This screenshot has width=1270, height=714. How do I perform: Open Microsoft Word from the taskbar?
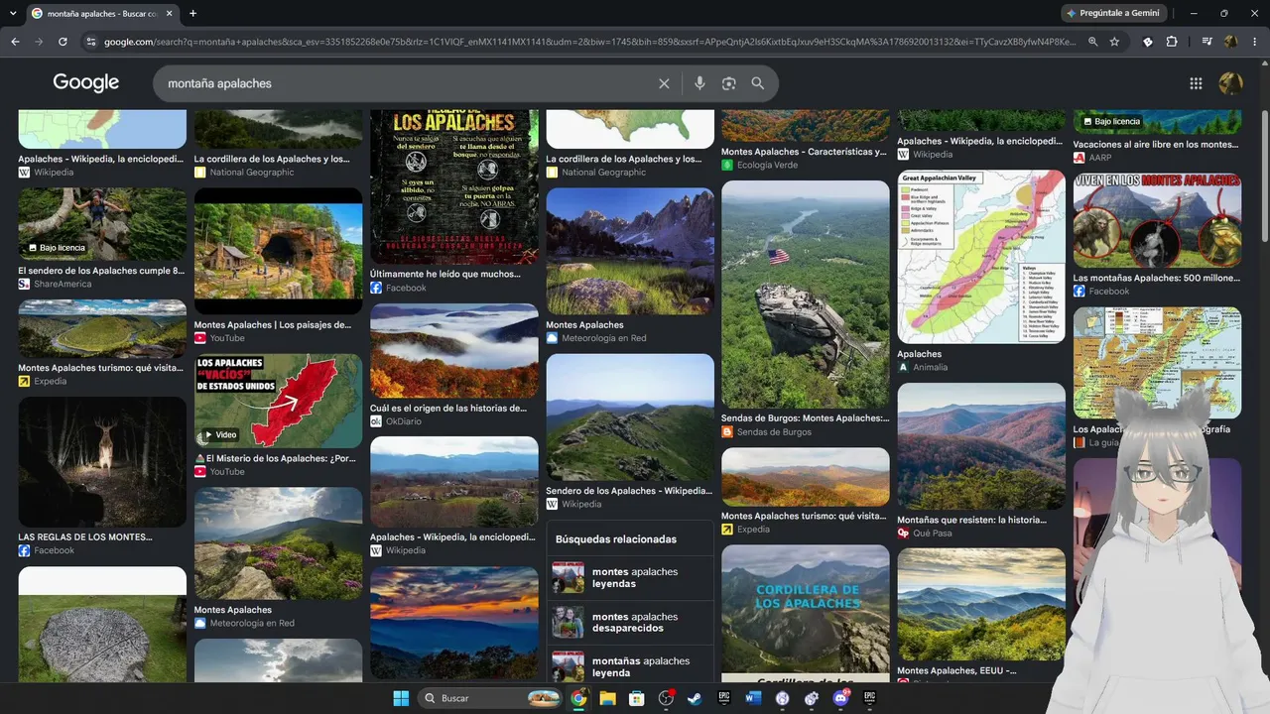pyautogui.click(x=753, y=698)
